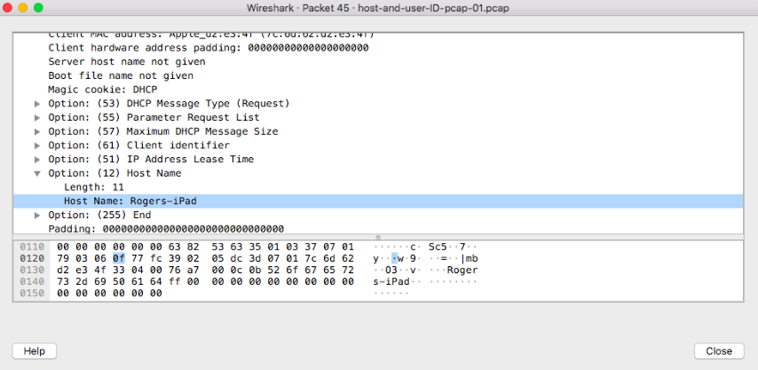
Task: Collapse Option (12) Host Name
Action: 37,173
